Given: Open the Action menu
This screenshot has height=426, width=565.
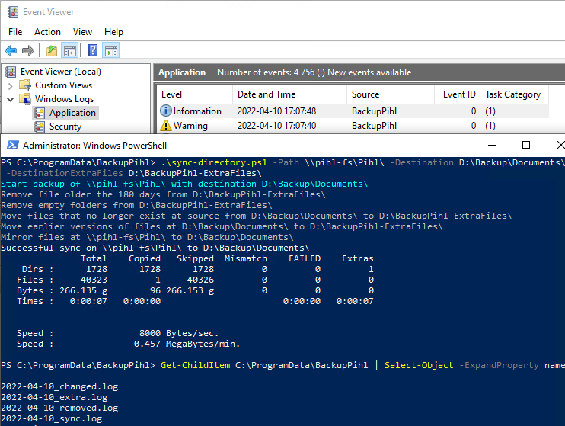Looking at the screenshot, I should (x=47, y=32).
